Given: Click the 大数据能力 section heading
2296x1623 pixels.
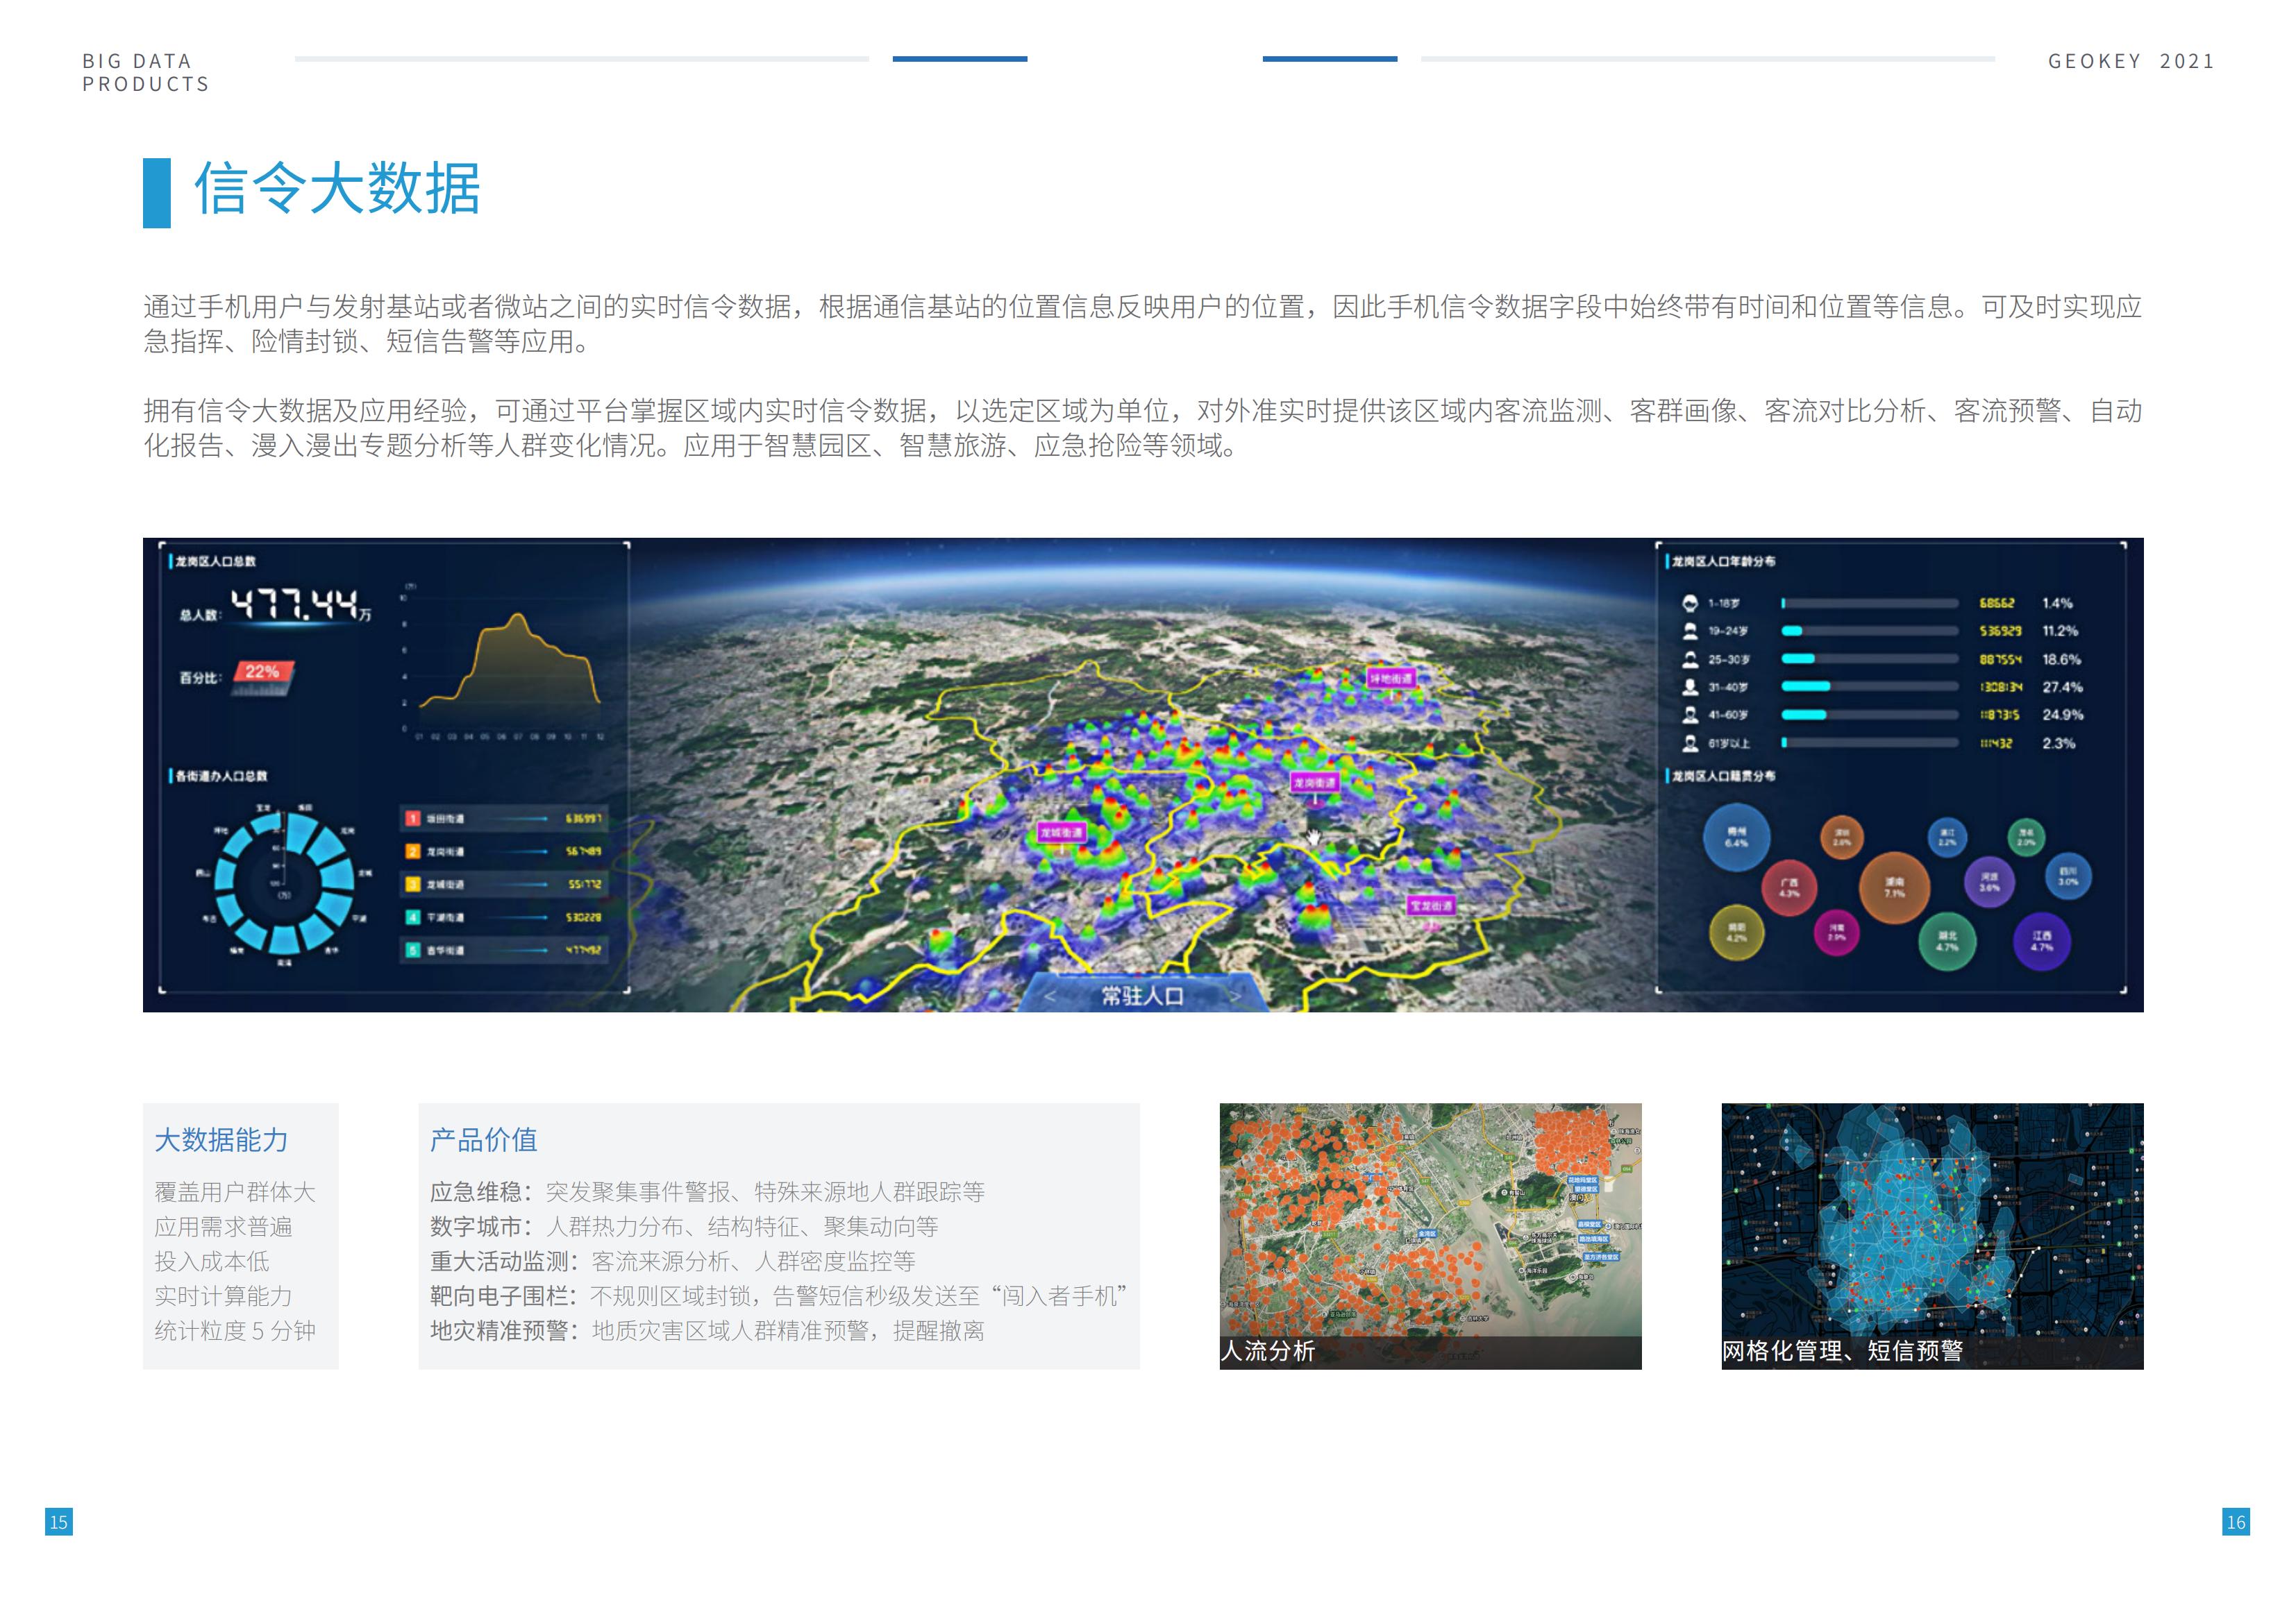Looking at the screenshot, I should (221, 1140).
